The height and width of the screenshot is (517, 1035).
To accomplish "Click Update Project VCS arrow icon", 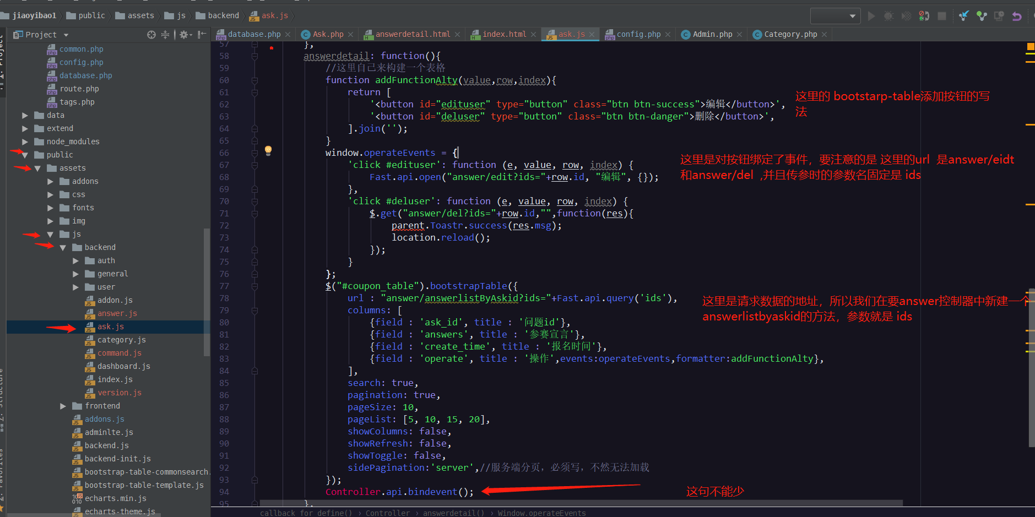I will pos(963,16).
